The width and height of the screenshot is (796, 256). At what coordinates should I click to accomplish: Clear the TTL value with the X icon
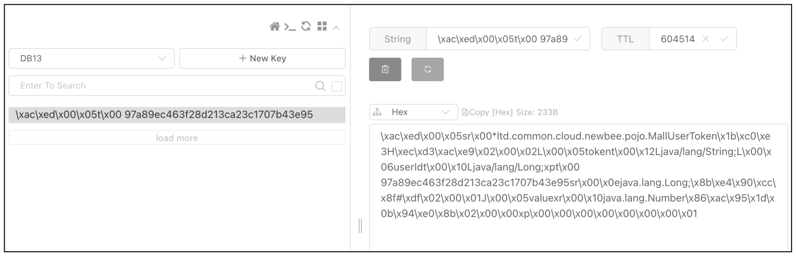point(706,39)
